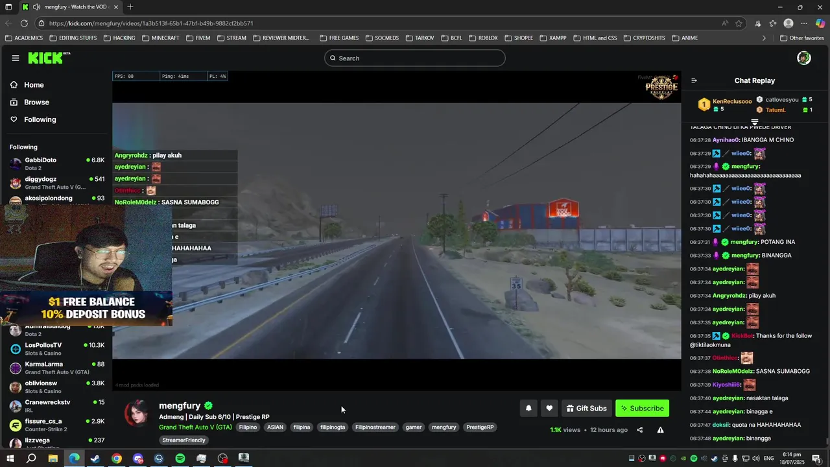The width and height of the screenshot is (830, 467).
Task: Open LosPollosTV channel in sidebar
Action: (x=57, y=349)
